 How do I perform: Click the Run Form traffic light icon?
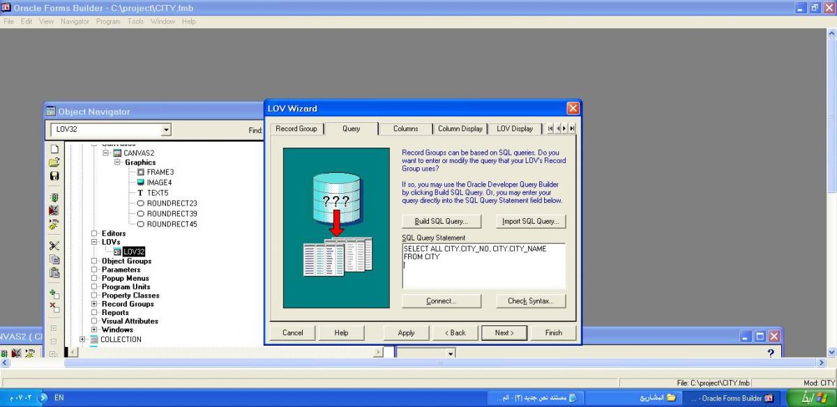coord(54,198)
